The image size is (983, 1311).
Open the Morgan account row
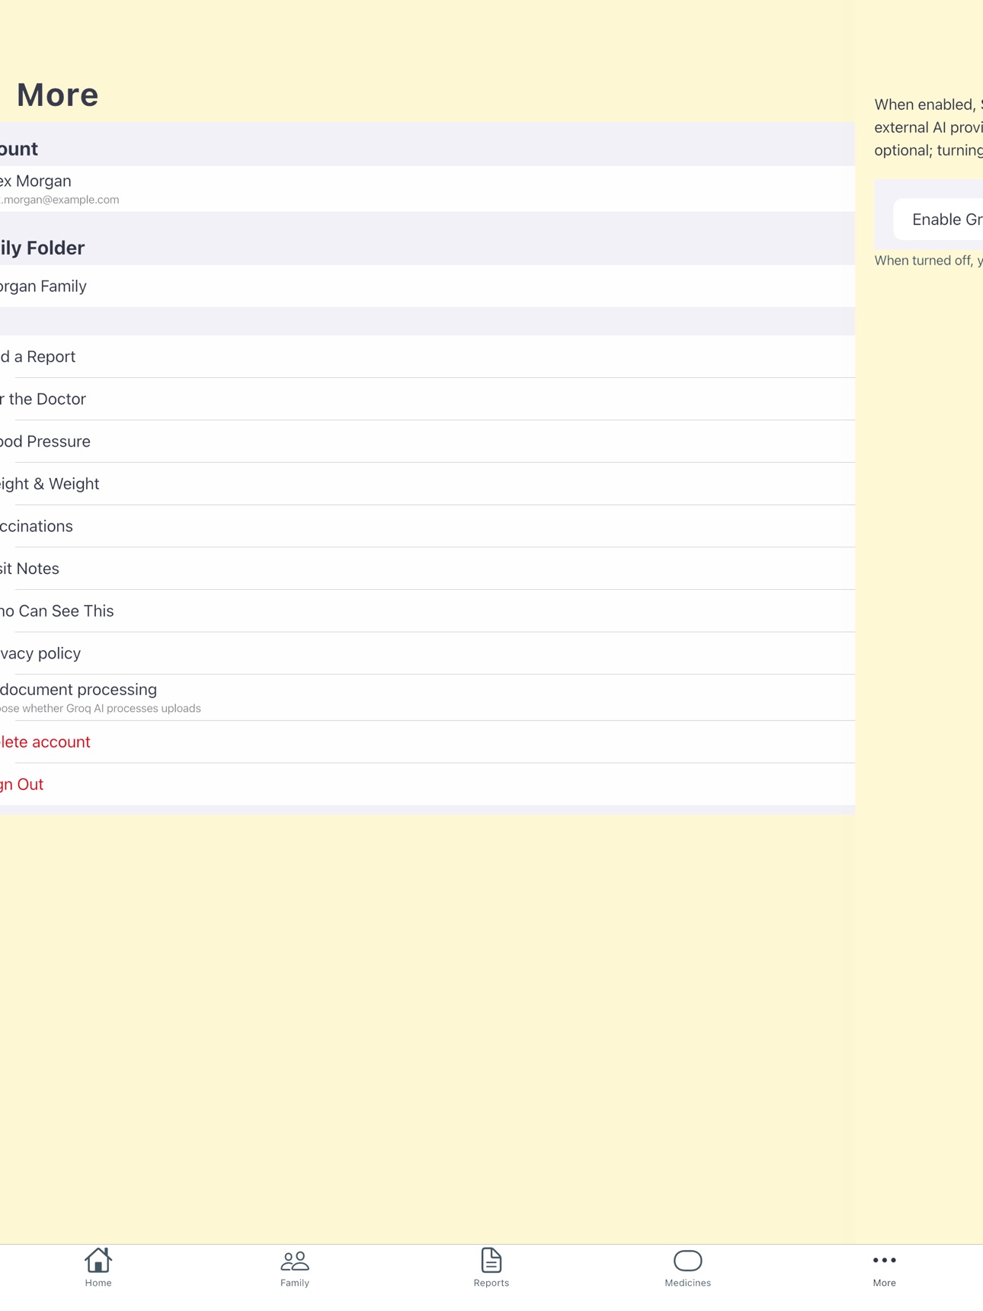(427, 189)
